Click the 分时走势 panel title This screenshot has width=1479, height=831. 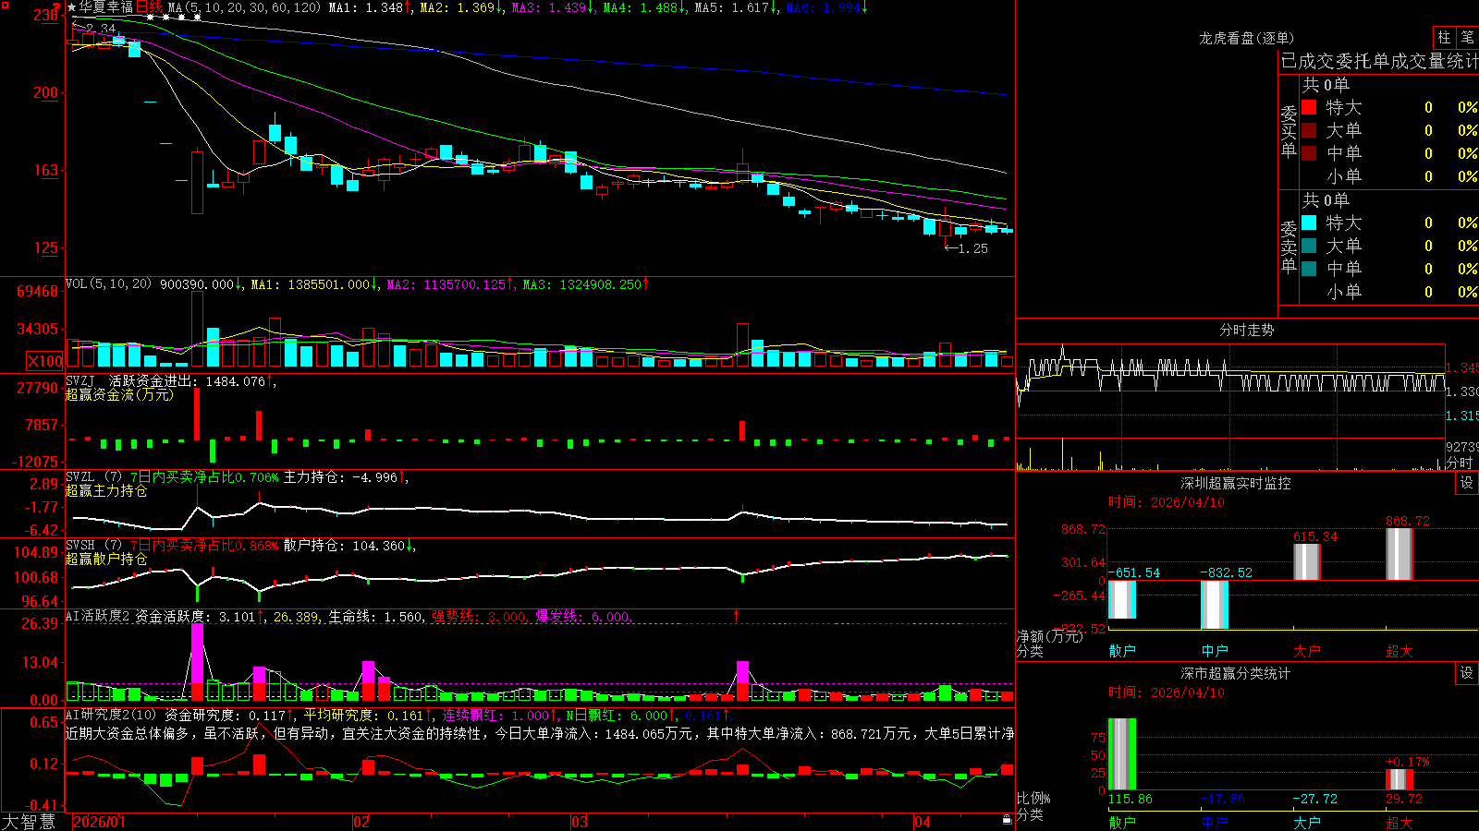coord(1246,330)
